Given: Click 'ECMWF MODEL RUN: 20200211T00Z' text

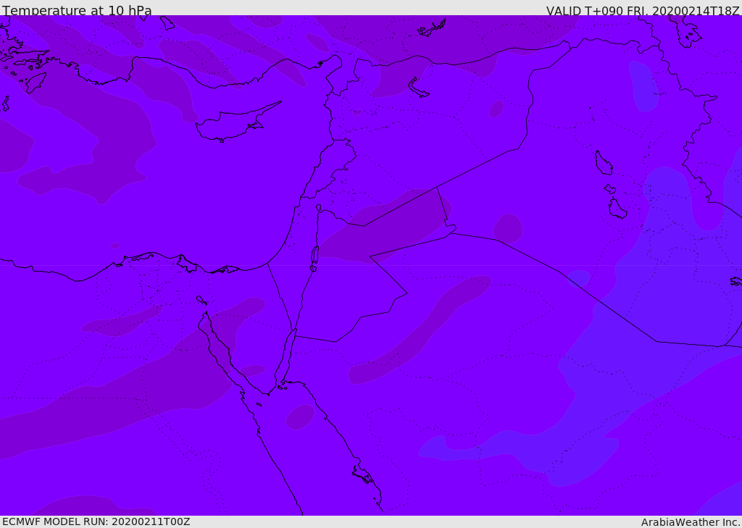Looking at the screenshot, I should pos(96,522).
